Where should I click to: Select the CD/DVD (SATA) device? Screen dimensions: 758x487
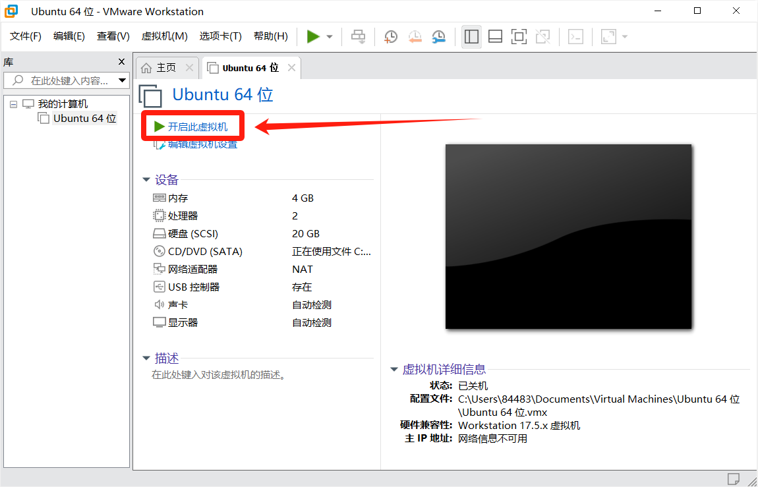205,251
